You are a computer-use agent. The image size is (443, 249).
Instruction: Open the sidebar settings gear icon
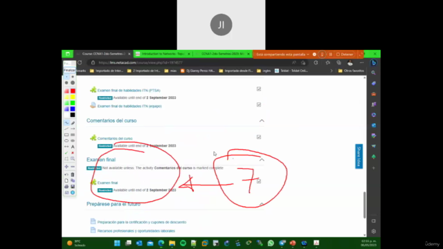(x=374, y=232)
